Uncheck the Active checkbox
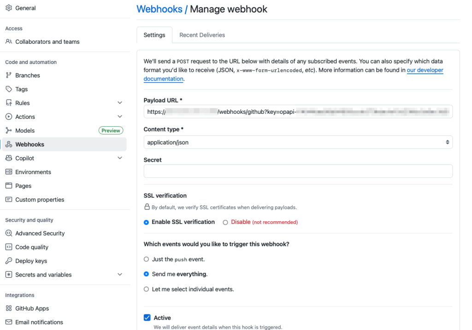This screenshot has height=330, width=472. point(147,318)
